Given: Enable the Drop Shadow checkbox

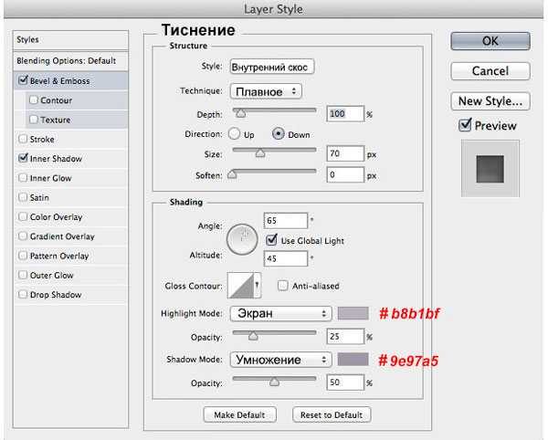Looking at the screenshot, I should [x=23, y=294].
